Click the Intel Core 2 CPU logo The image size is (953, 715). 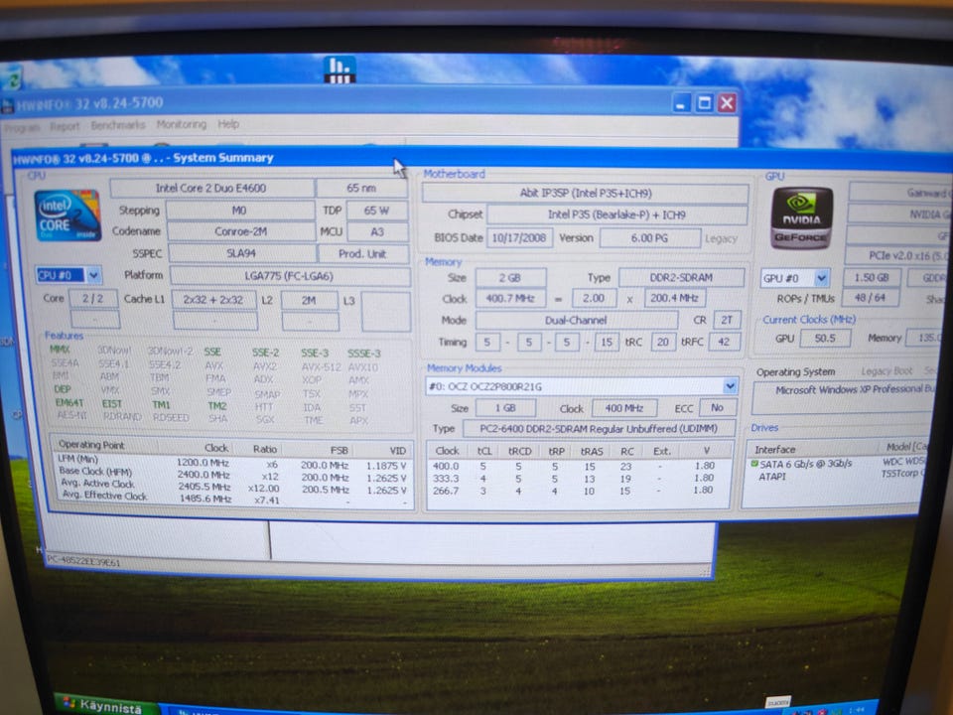coord(68,215)
